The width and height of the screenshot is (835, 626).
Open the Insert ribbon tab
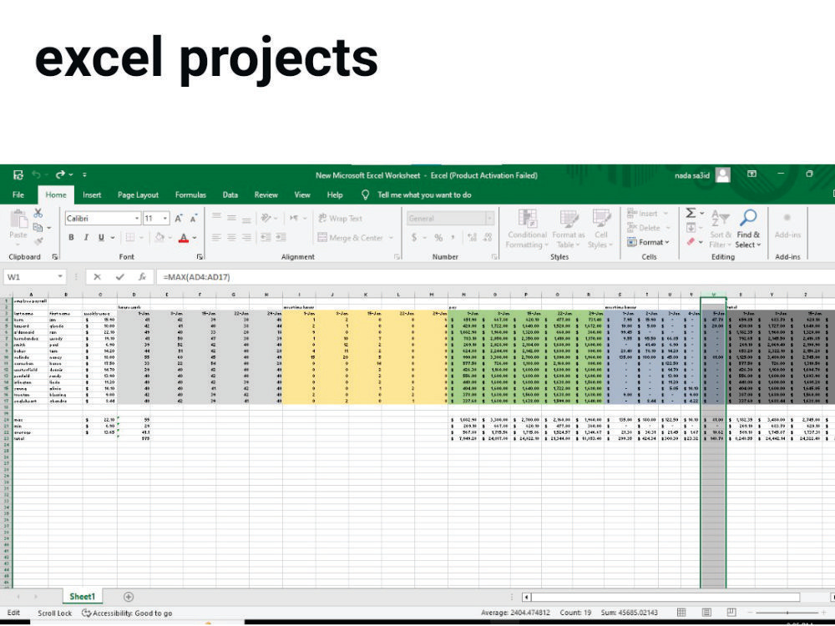point(92,194)
